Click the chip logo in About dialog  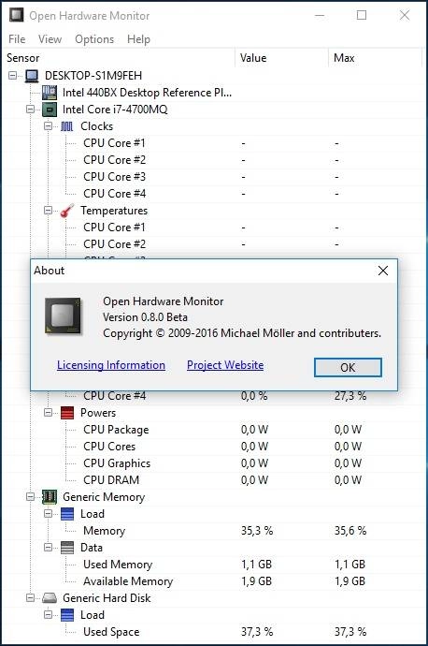pos(63,316)
